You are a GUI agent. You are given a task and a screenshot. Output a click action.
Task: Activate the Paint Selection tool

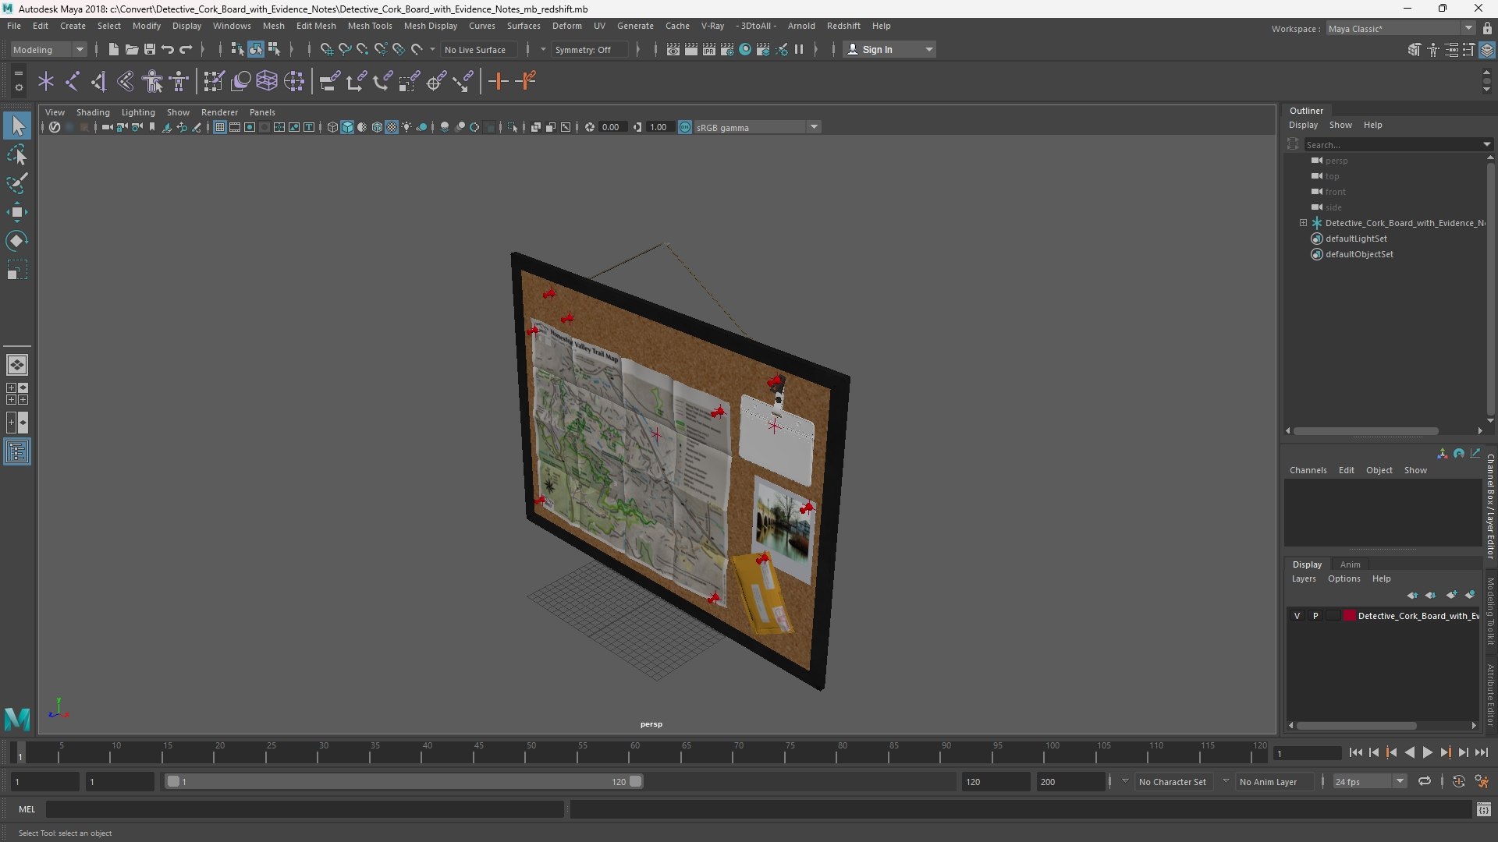click(x=17, y=184)
